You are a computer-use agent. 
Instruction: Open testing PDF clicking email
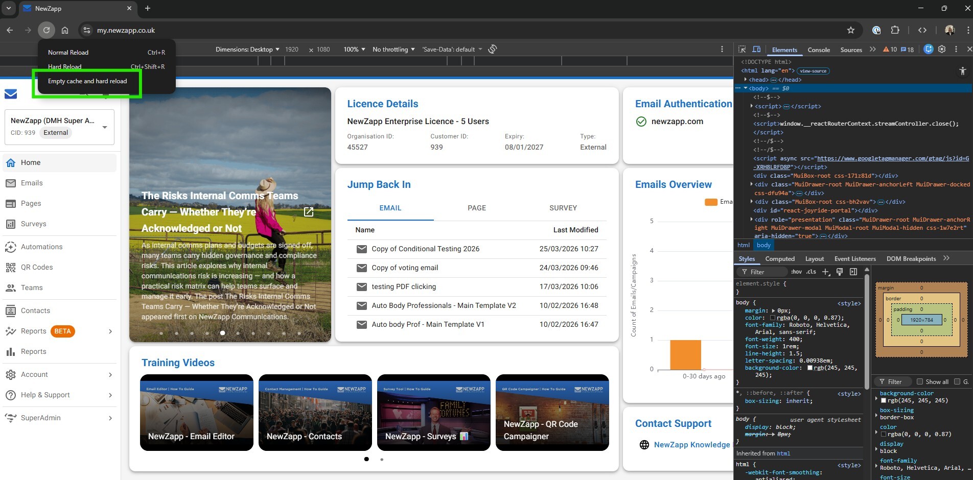[404, 287]
